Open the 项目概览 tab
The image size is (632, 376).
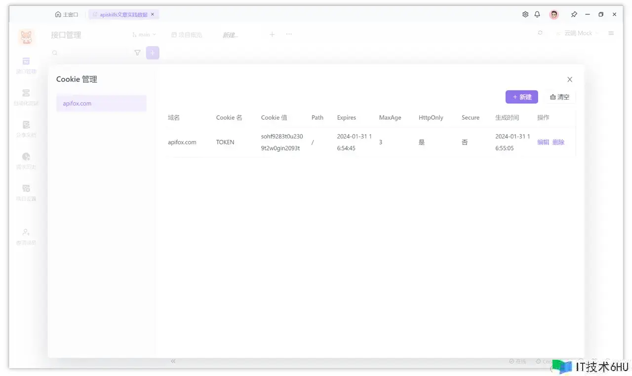[x=187, y=34]
